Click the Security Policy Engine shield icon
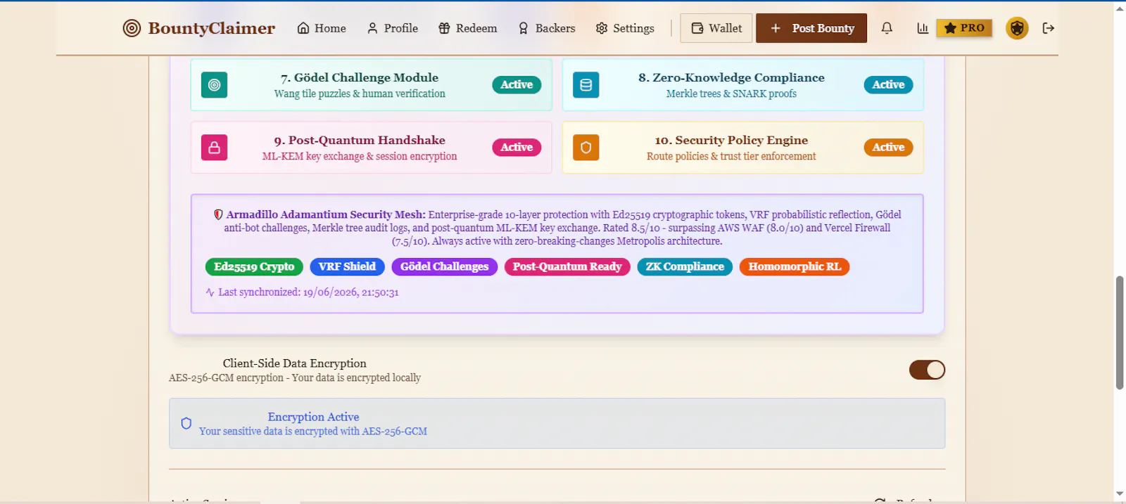The width and height of the screenshot is (1126, 504). tap(586, 148)
